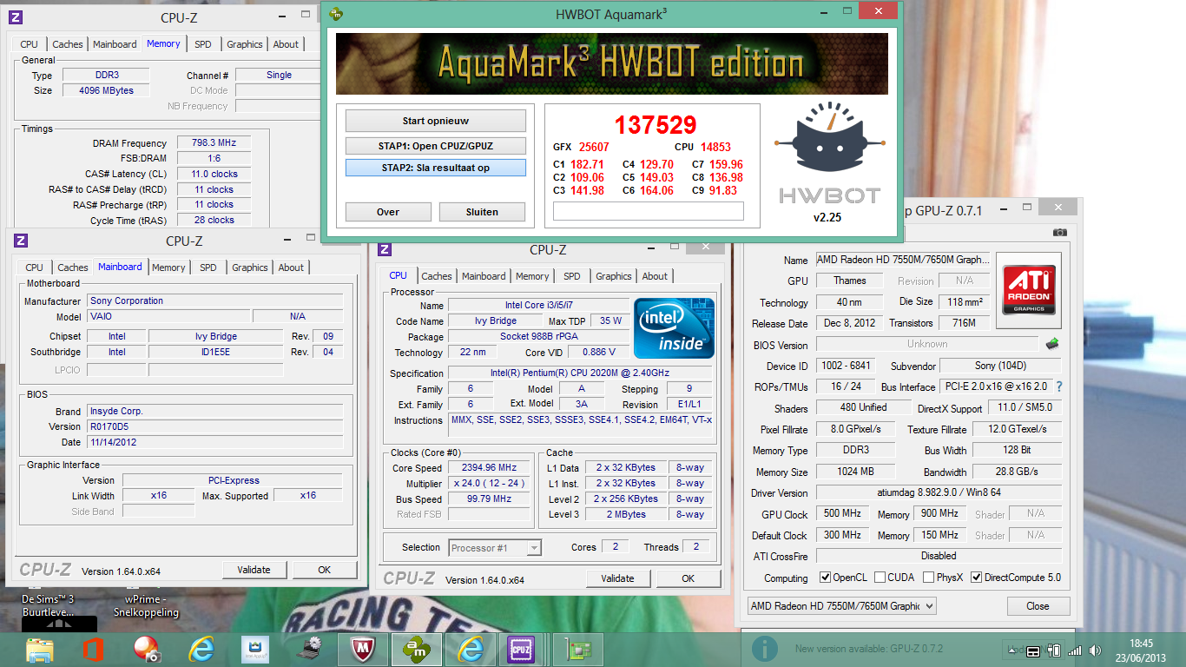The image size is (1186, 667).
Task: Click Validate in CPU-Z Mainboard window
Action: (254, 570)
